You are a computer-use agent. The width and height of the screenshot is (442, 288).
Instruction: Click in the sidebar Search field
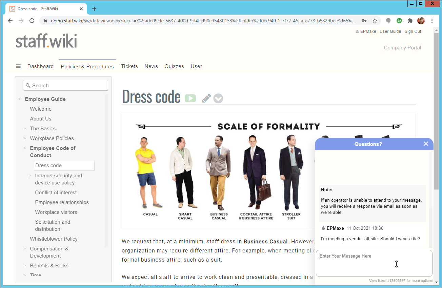click(66, 85)
